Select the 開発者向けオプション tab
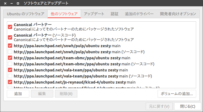The width and height of the screenshot is (203, 112). point(178,14)
